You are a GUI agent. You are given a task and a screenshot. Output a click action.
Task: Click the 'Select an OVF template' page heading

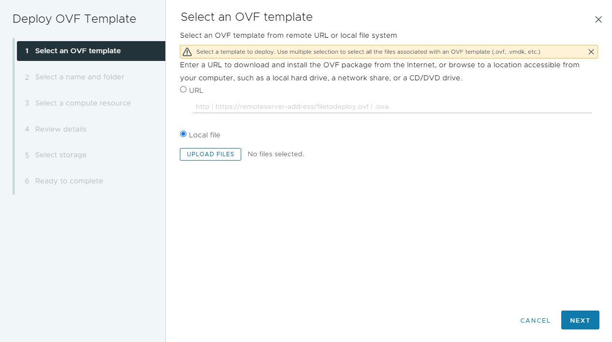click(247, 17)
